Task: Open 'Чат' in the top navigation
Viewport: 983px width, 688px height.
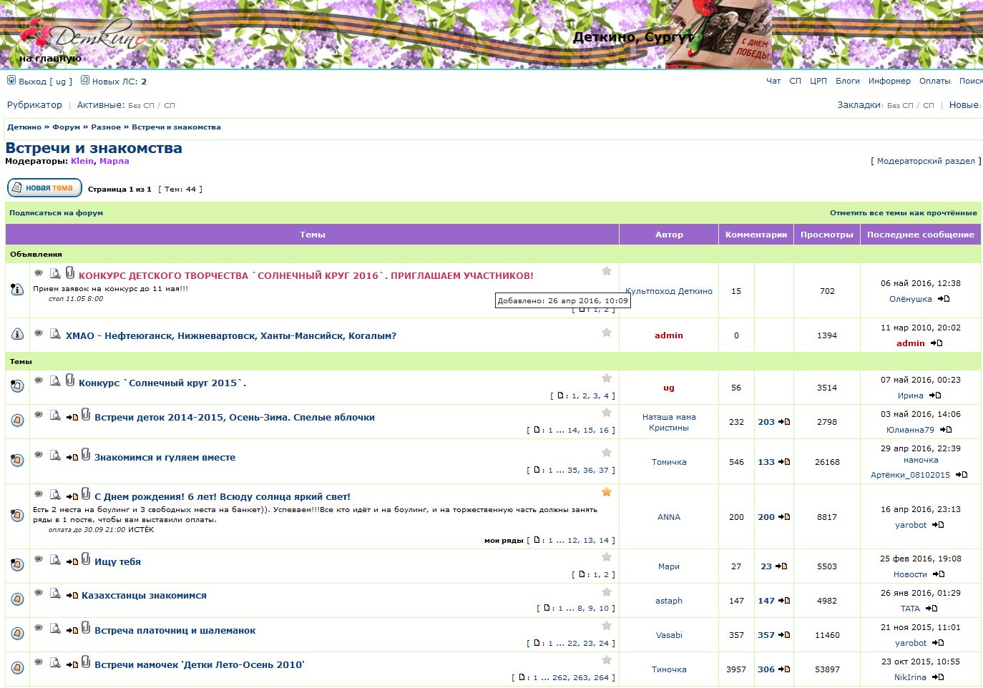Action: [773, 81]
